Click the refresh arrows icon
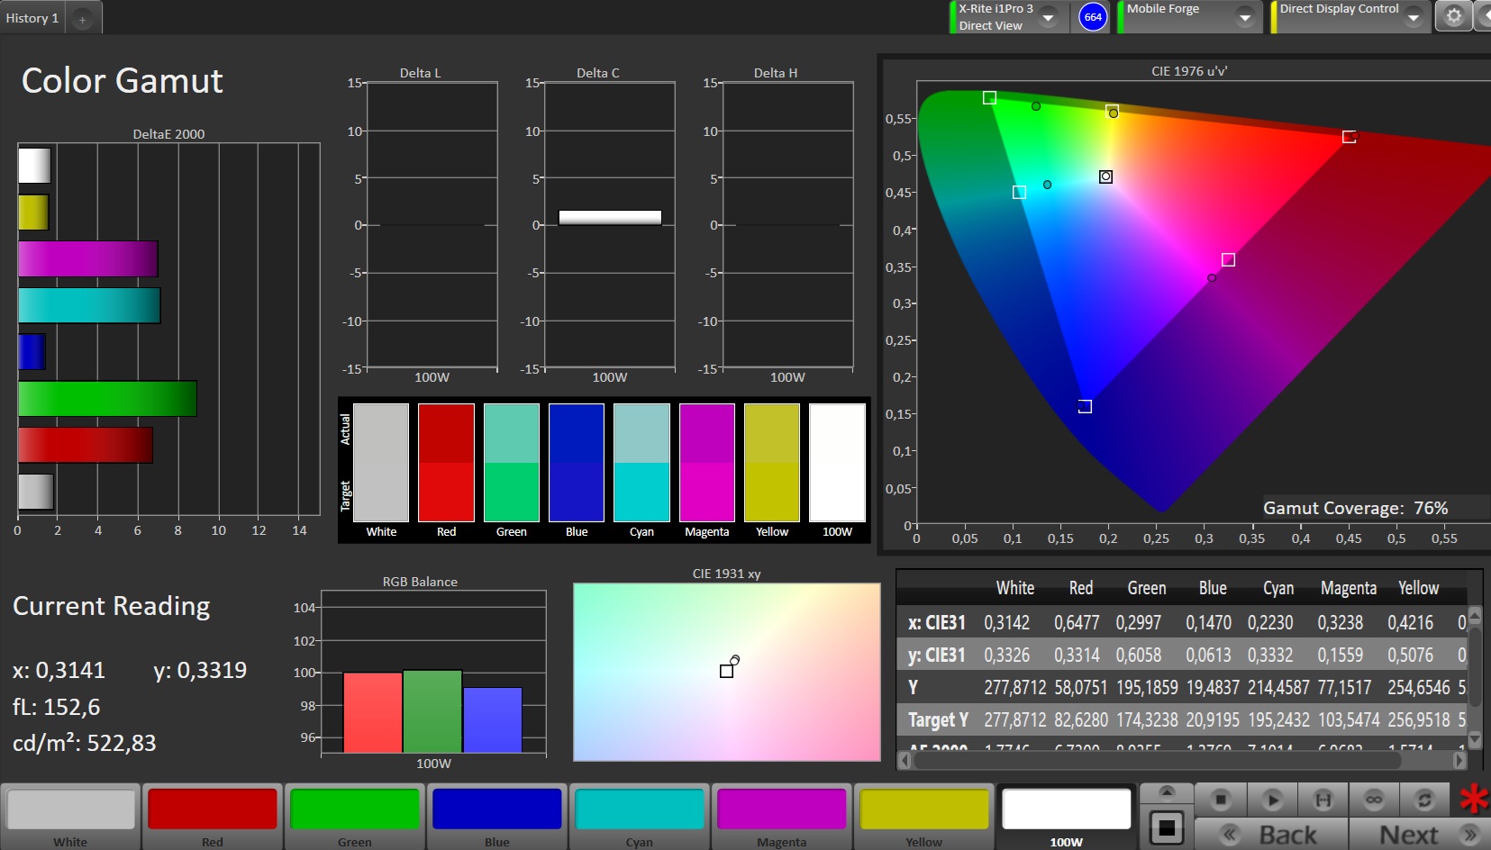 pyautogui.click(x=1424, y=799)
